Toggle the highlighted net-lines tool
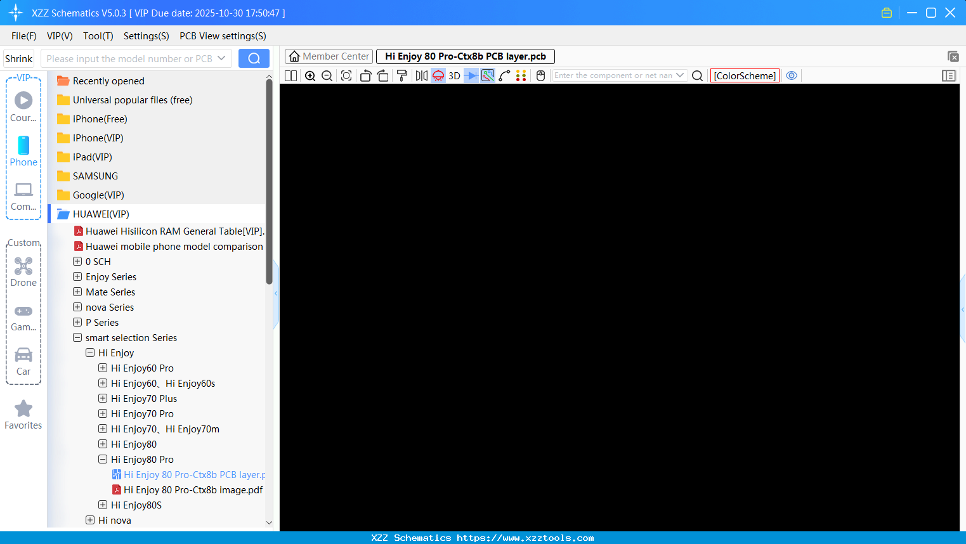The height and width of the screenshot is (544, 966). [488, 75]
